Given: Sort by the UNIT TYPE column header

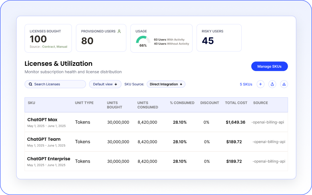Looking at the screenshot, I should pos(84,103).
